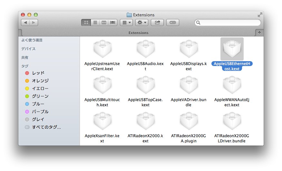Click the 共有 sidebar heading
Viewport: 282px width, 171px height.
click(25, 58)
